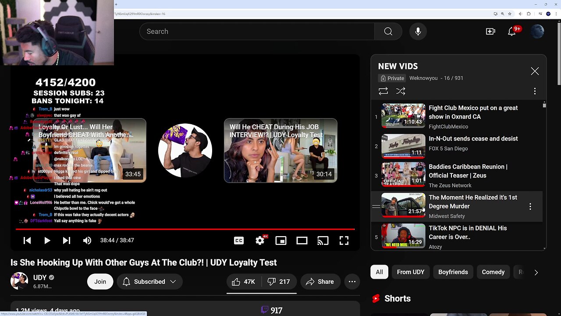
Task: Skip to next video
Action: click(67, 241)
